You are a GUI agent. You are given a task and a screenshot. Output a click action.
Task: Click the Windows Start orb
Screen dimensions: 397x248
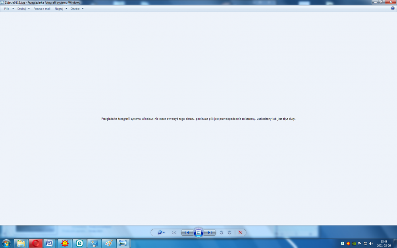coord(6,243)
